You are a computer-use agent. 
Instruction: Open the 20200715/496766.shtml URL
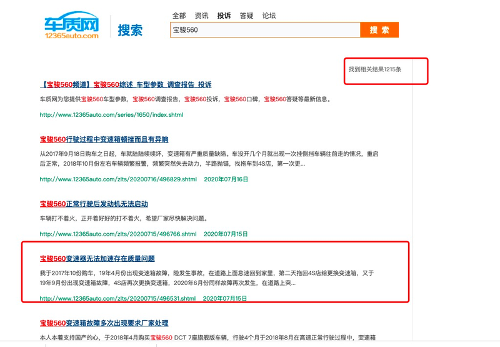(118, 234)
